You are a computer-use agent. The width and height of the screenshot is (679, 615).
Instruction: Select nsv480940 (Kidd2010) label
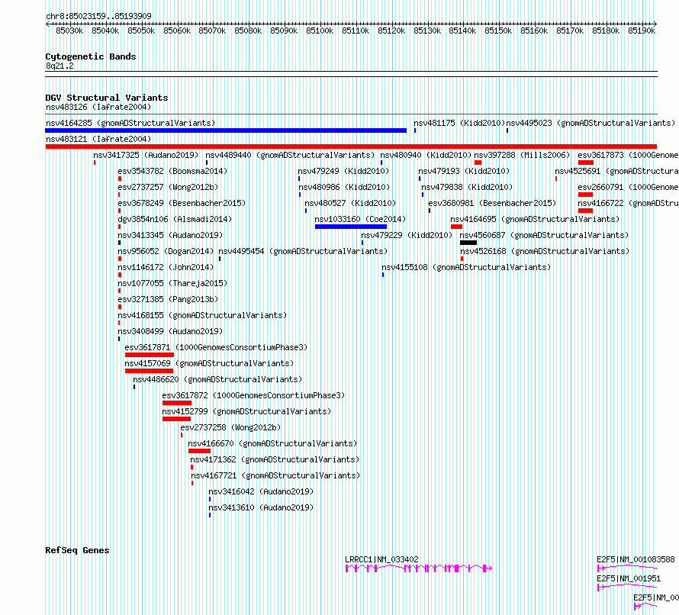click(426, 155)
